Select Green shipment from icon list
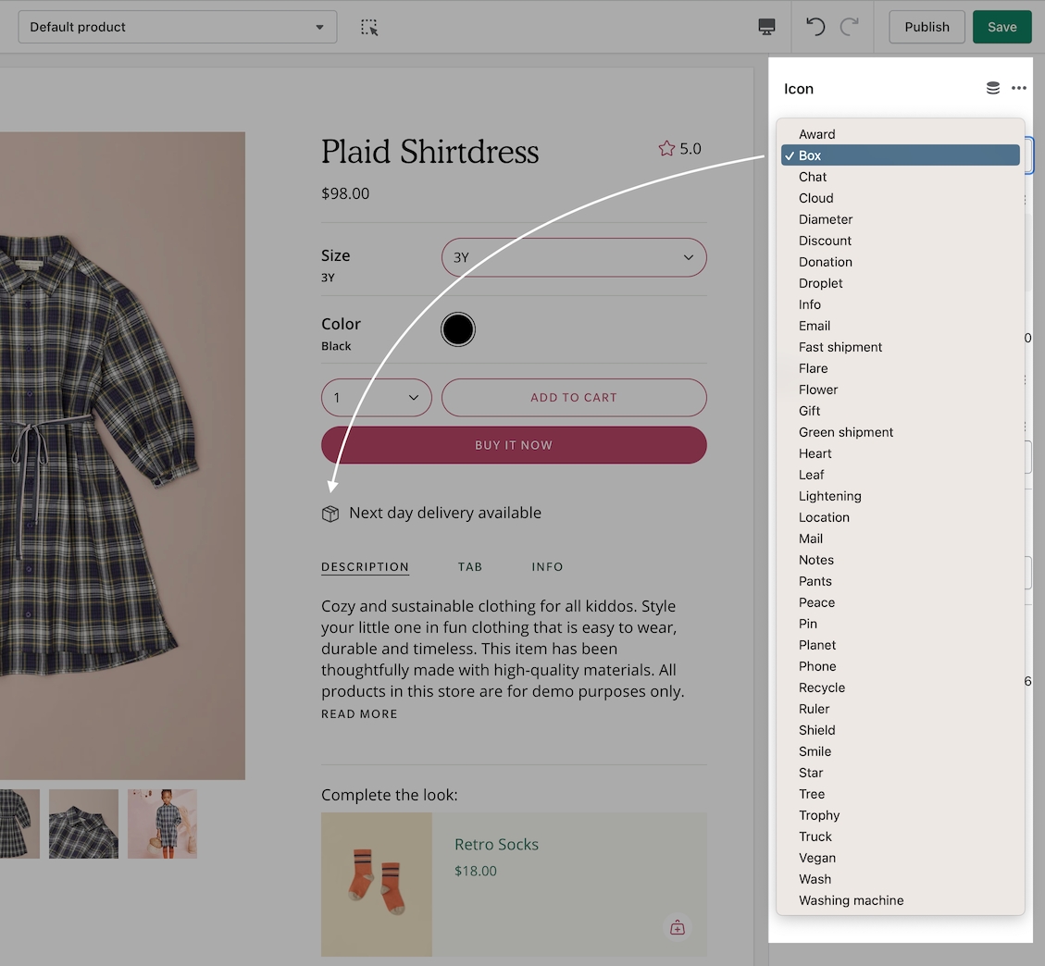This screenshot has width=1045, height=966. click(x=846, y=432)
